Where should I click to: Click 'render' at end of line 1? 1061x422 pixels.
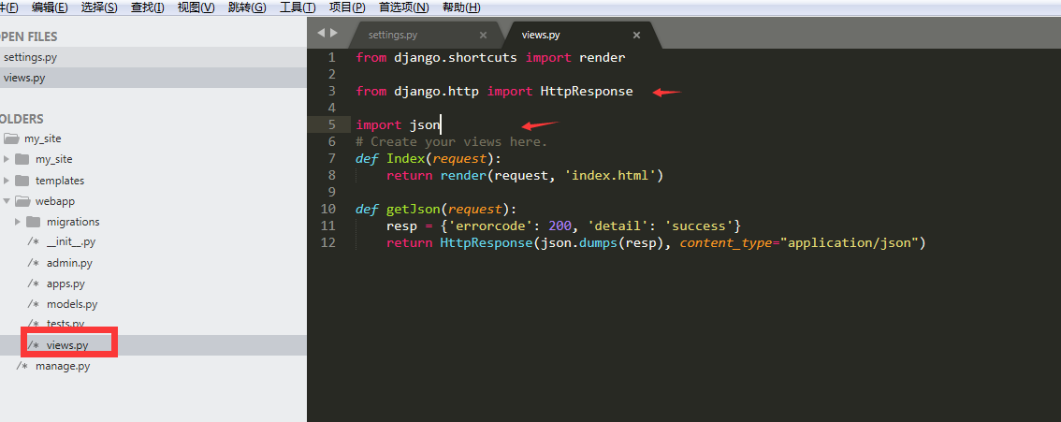[603, 57]
